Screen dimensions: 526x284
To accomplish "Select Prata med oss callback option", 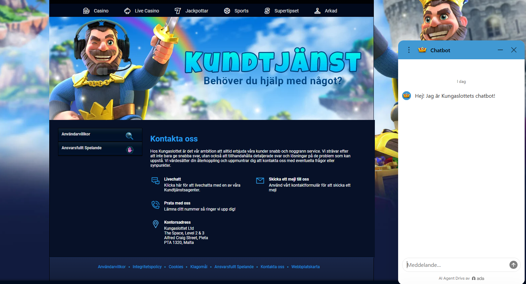I will click(200, 206).
